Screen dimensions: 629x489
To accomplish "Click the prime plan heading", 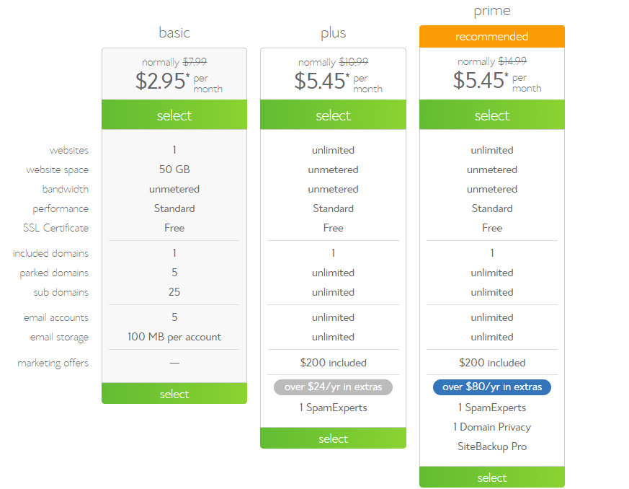I will (492, 11).
